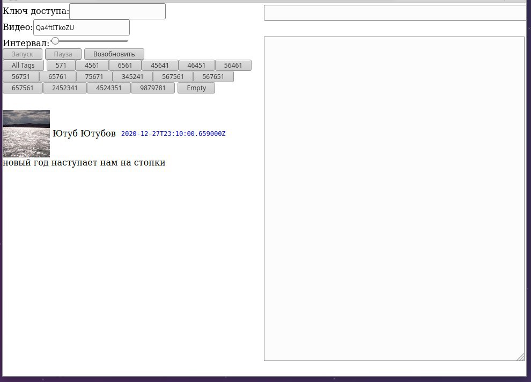Click the 75671 tag button
The image size is (531, 382).
tap(94, 77)
